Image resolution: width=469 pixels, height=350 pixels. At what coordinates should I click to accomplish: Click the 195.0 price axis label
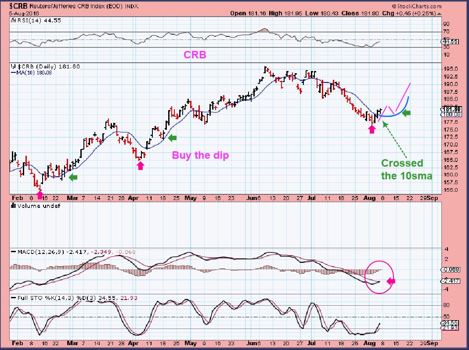coord(451,69)
